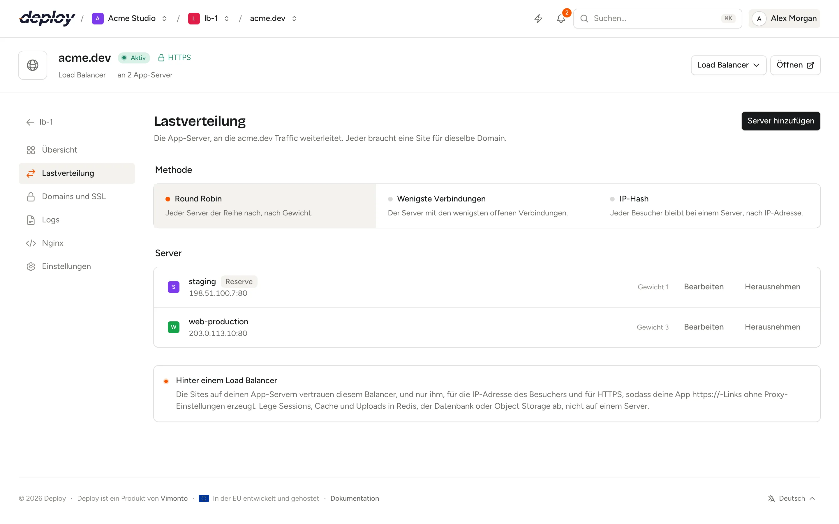
Task: Open the lightning bolt quick actions icon
Action: (538, 18)
